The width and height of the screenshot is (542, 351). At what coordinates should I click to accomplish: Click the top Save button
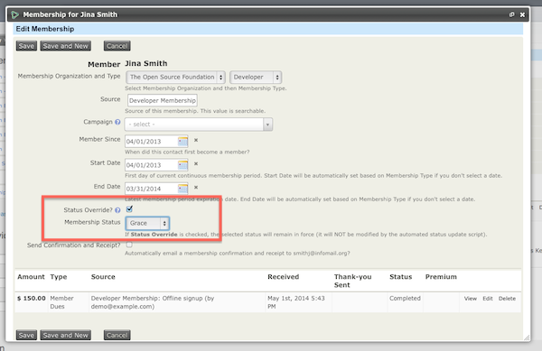click(x=26, y=46)
